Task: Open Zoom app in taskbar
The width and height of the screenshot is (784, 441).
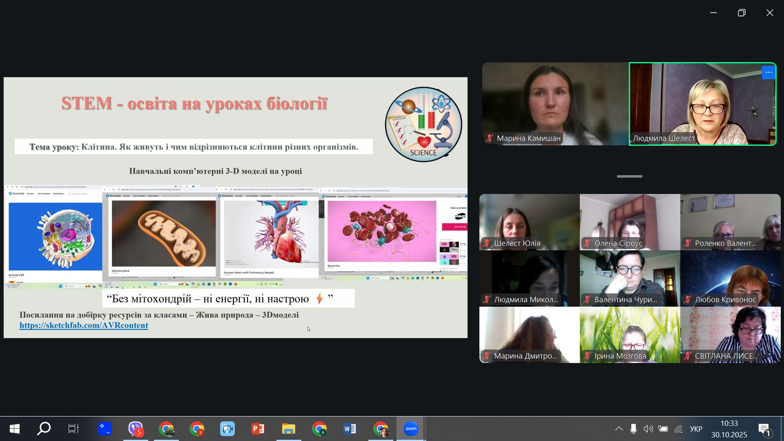Action: (411, 429)
